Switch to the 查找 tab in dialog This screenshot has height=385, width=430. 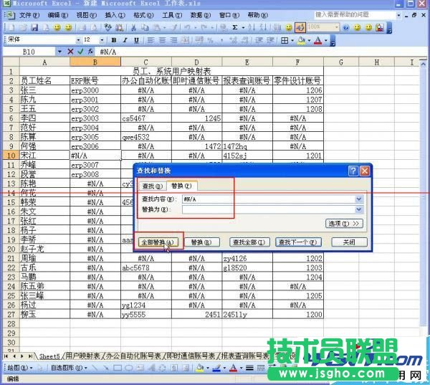pos(151,186)
